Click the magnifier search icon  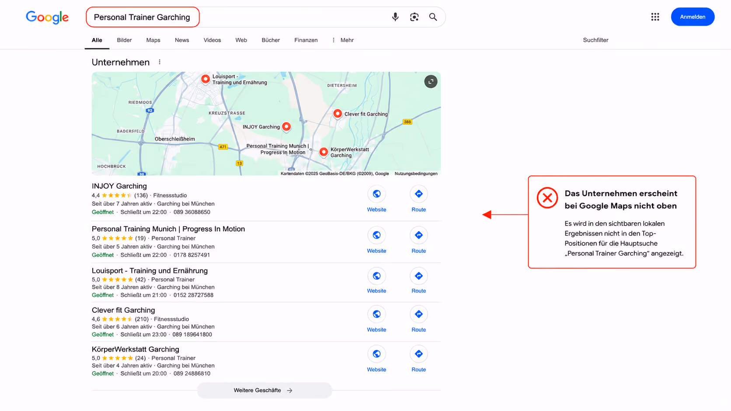pyautogui.click(x=433, y=17)
